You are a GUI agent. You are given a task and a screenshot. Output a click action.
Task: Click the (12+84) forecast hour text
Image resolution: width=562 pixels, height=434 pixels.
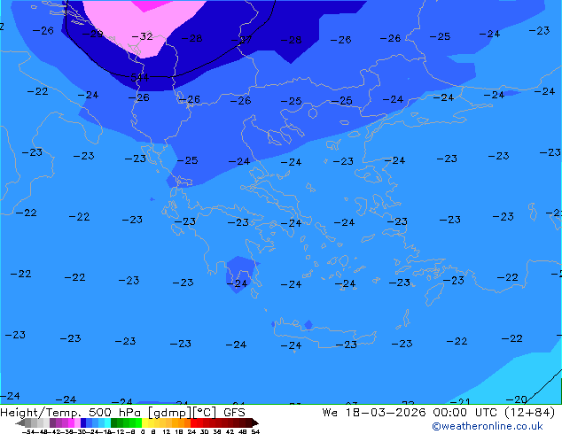pos(530,413)
